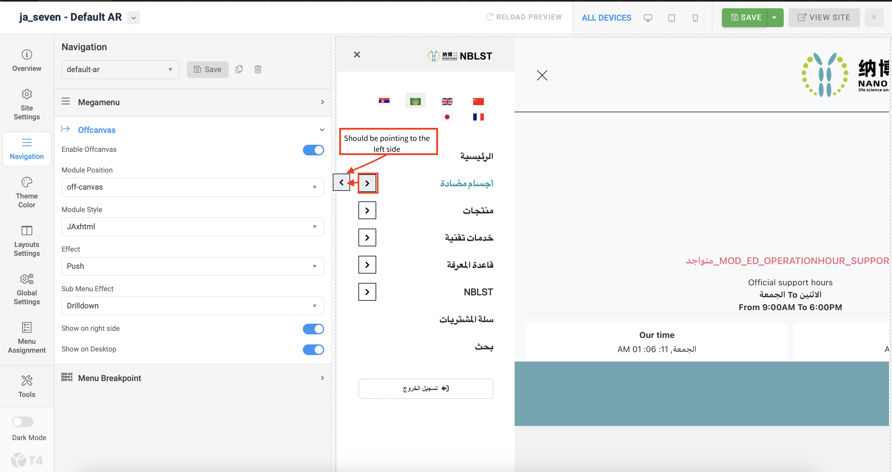Open Layouts Settings in sidebar
Image resolution: width=892 pixels, height=472 pixels.
click(27, 241)
